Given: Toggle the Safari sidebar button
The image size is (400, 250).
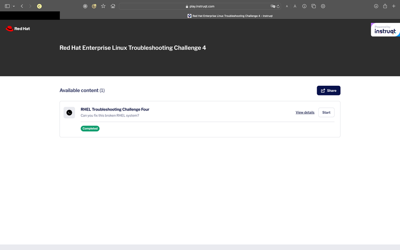Looking at the screenshot, I should (7, 6).
